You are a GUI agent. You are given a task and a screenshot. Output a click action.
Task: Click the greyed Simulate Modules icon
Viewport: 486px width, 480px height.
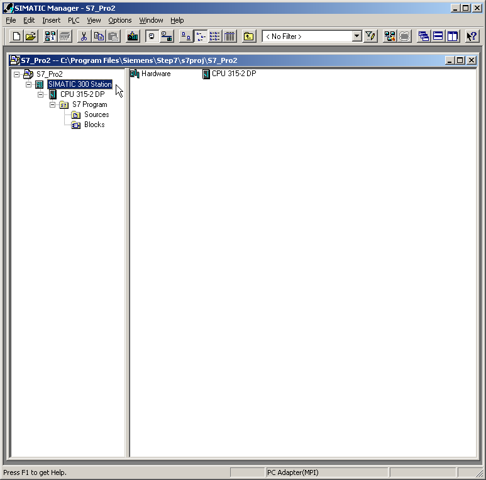[x=404, y=36]
